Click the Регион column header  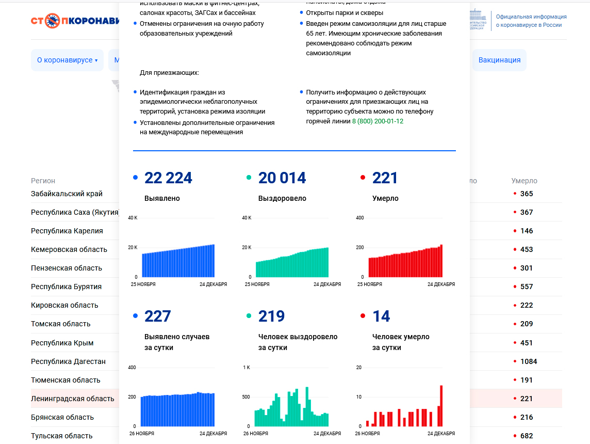click(43, 181)
